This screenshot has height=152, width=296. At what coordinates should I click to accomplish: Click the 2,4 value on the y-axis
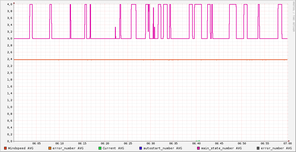[10, 59]
